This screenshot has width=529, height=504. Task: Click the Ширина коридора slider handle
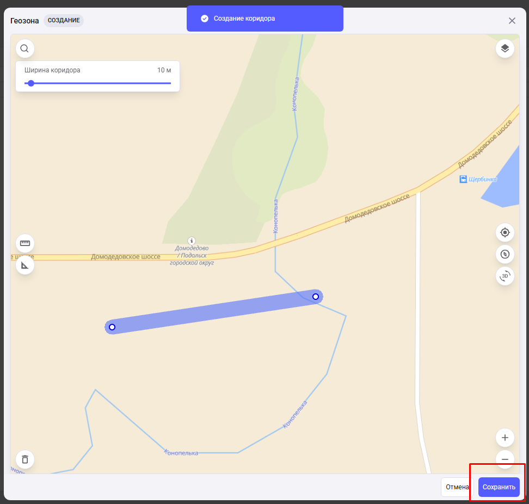[31, 83]
